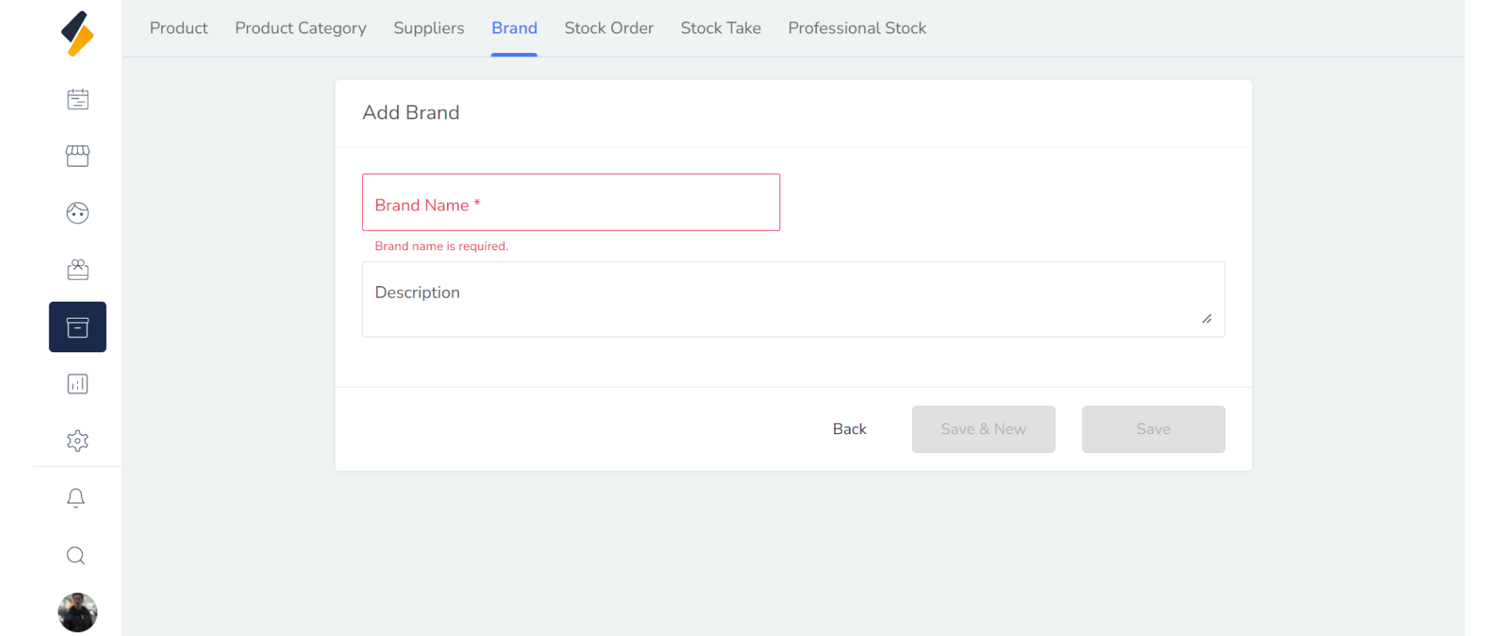Click the app logo in the sidebar
The image size is (1498, 636).
point(77,34)
